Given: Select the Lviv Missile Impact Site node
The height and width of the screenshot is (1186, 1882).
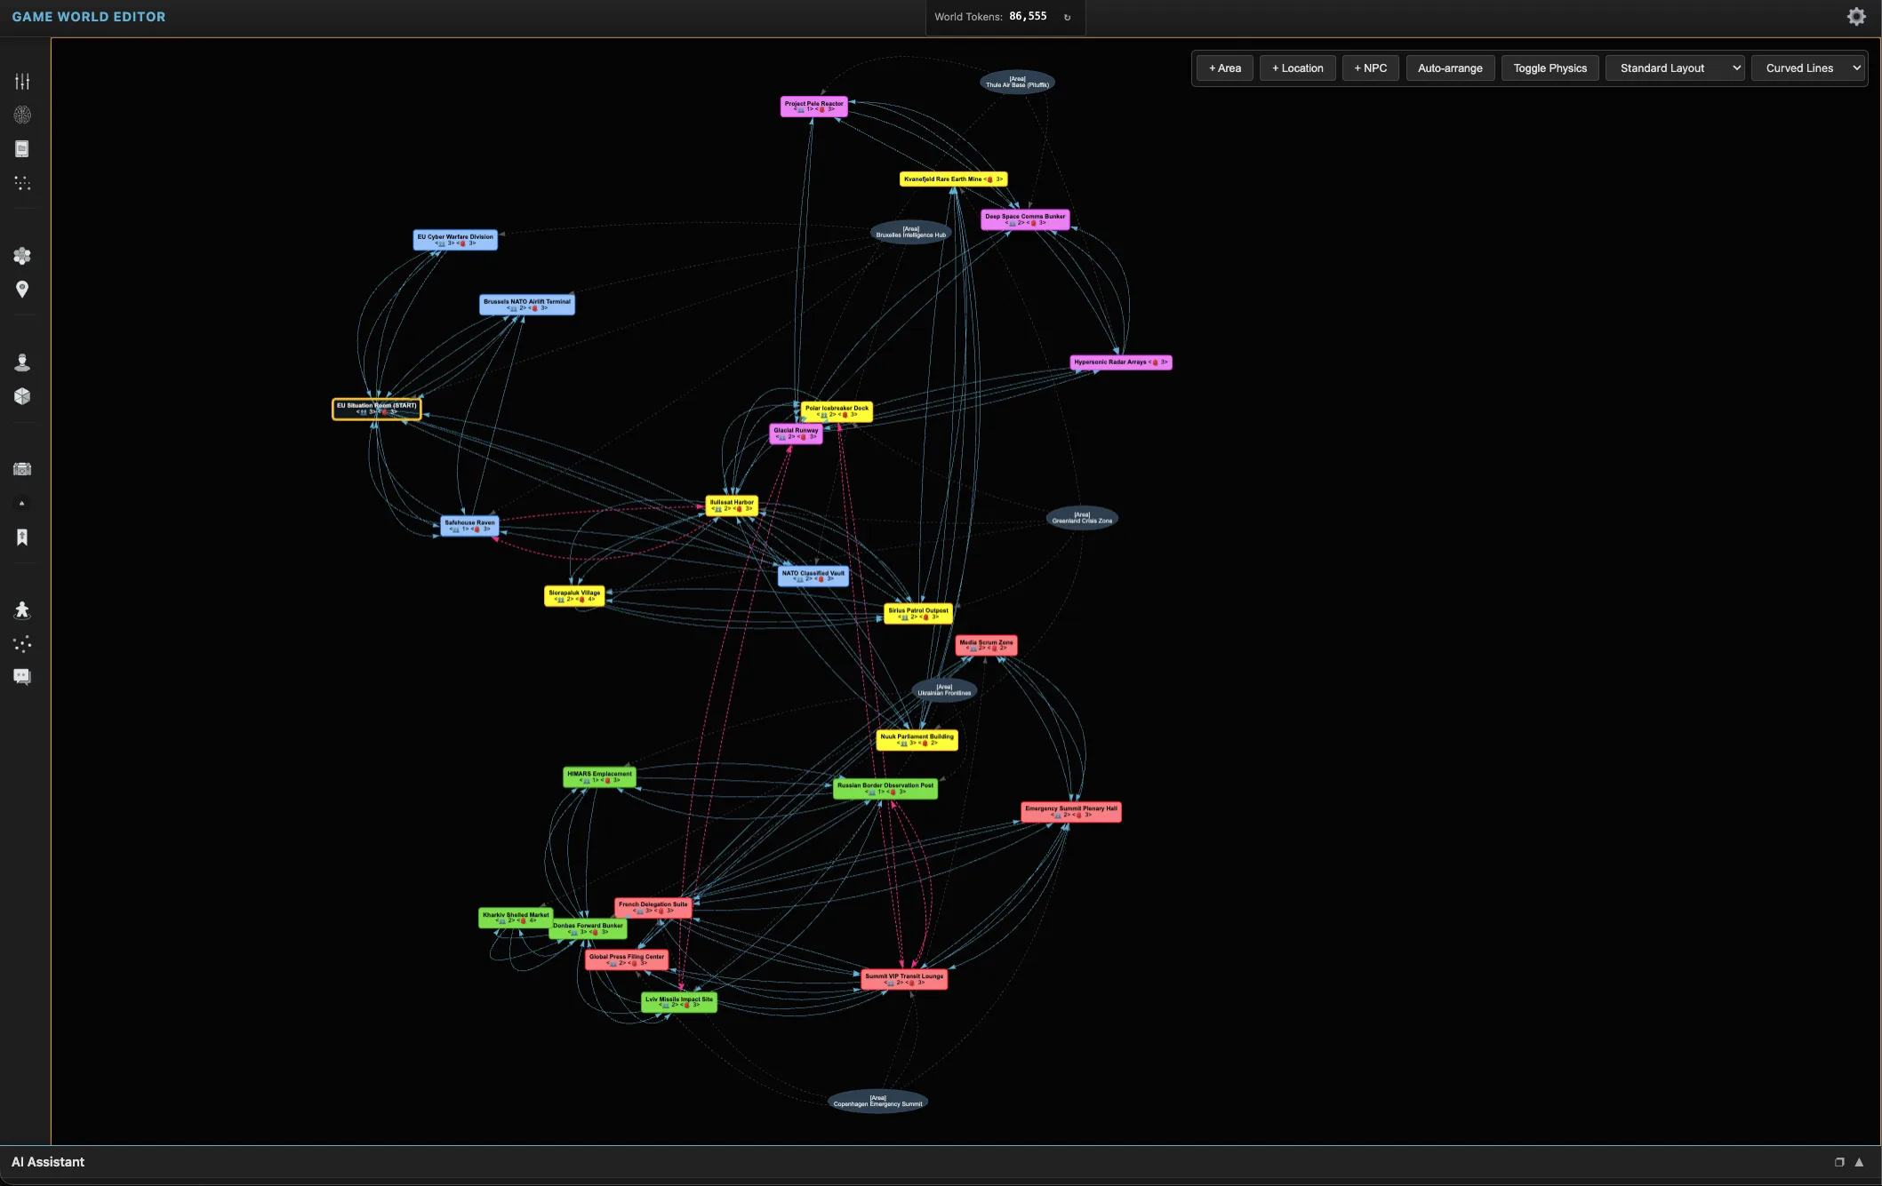Looking at the screenshot, I should 679,1002.
